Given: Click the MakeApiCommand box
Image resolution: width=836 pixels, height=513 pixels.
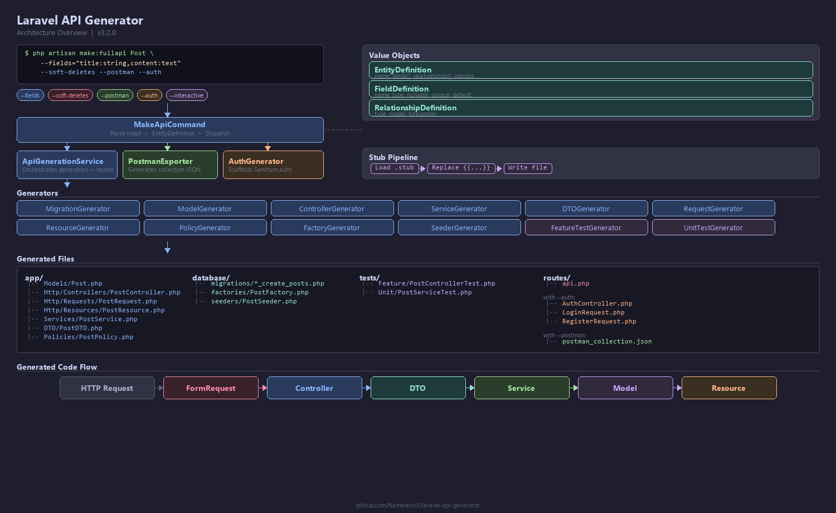Looking at the screenshot, I should click(170, 129).
